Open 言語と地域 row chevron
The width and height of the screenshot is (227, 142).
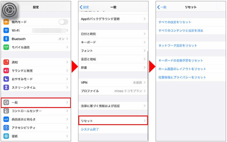pyautogui.click(x=144, y=59)
